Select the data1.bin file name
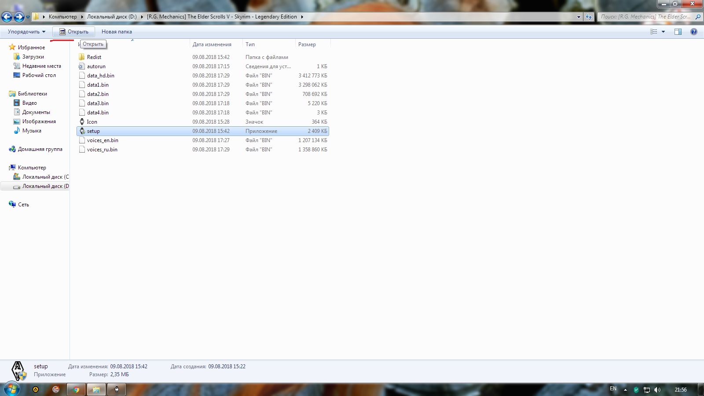704x396 pixels. click(98, 85)
